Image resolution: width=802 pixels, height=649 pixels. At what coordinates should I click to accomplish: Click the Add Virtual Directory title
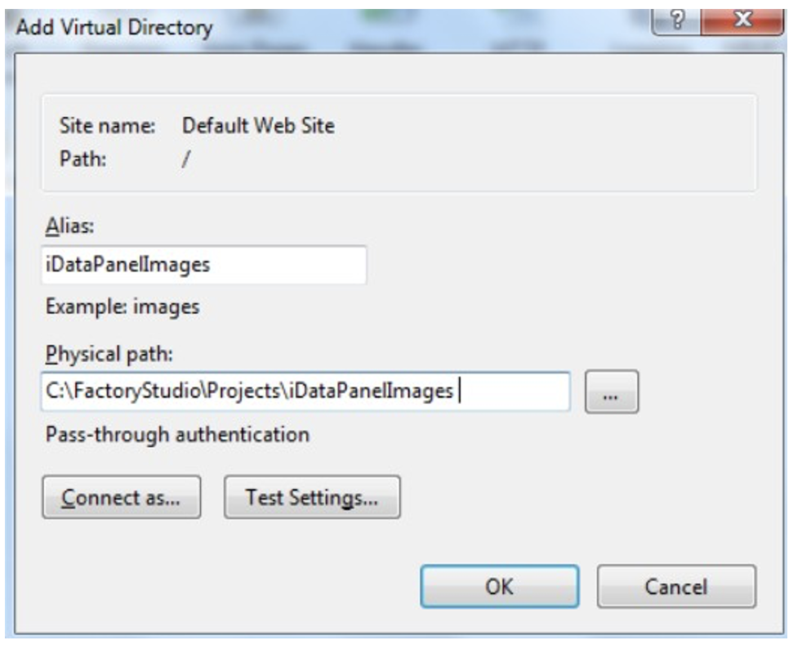tap(114, 27)
